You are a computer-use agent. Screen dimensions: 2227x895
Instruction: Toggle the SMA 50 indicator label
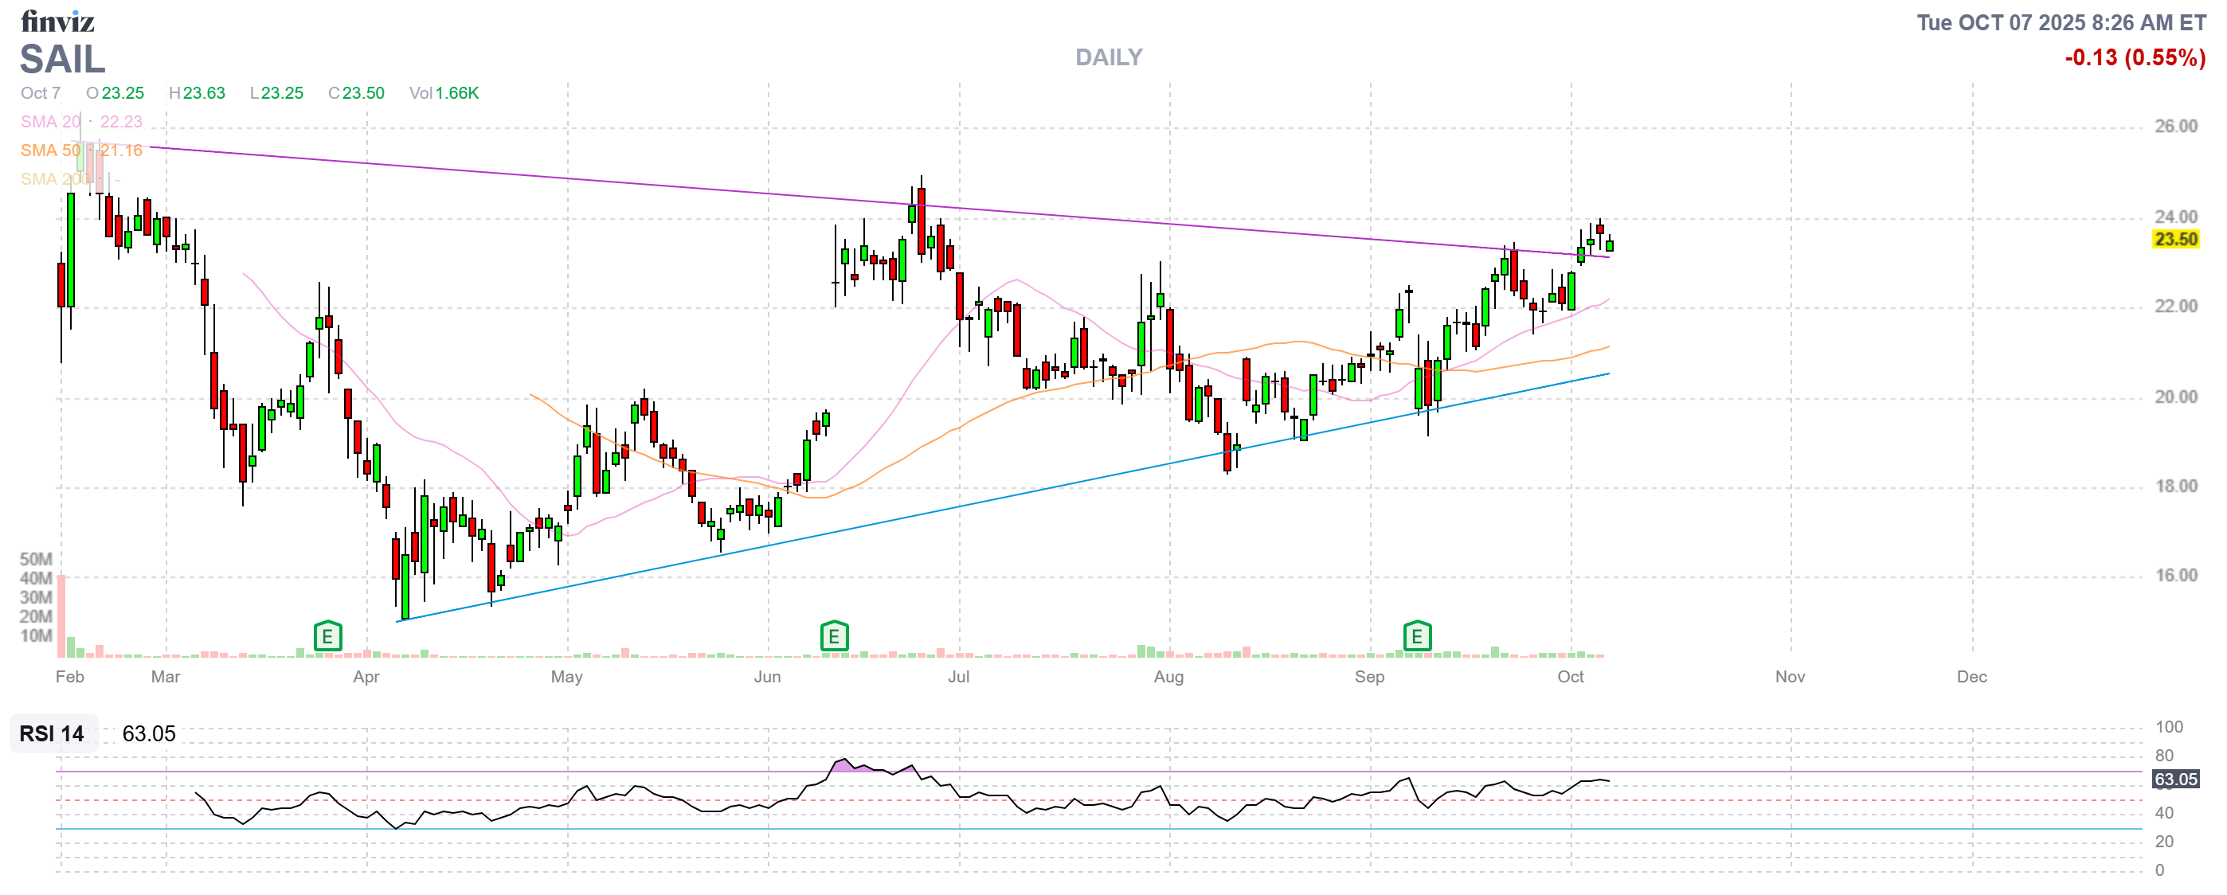click(50, 150)
